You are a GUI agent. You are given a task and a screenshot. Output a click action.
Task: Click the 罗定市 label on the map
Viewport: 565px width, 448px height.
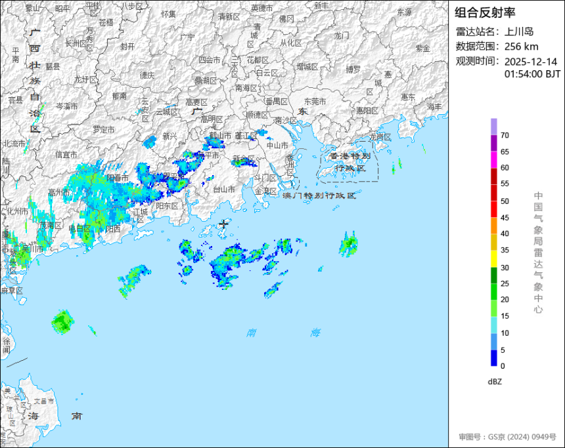104,129
